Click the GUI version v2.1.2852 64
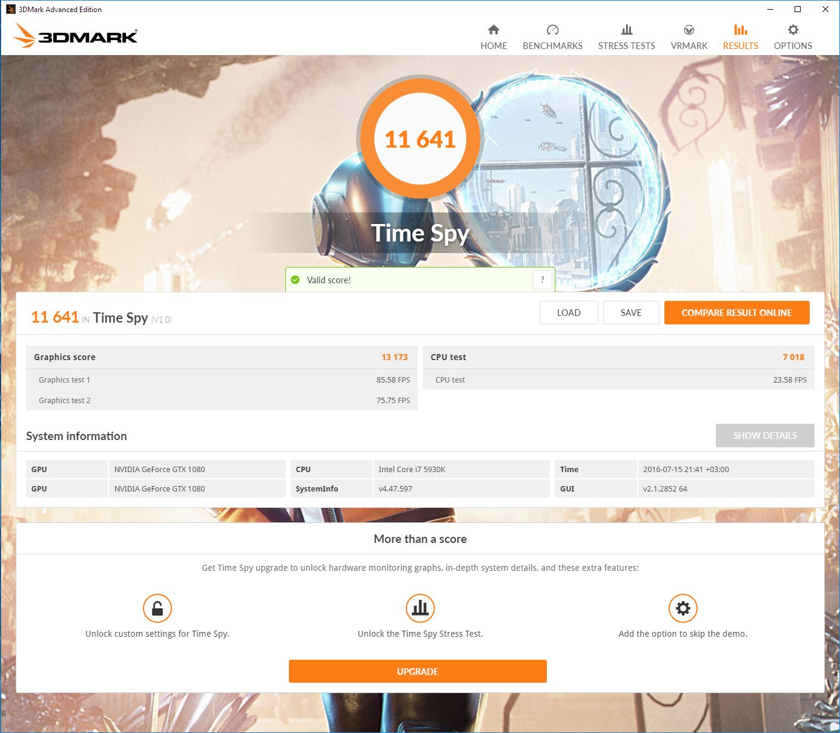Image resolution: width=840 pixels, height=733 pixels. [x=665, y=488]
